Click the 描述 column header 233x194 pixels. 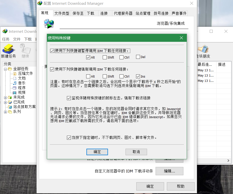click(224, 64)
